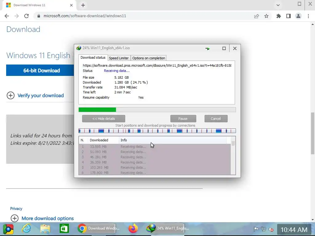Screen dimensions: 315x236
Task: Click the page scroll-up arrow
Action: click(x=313, y=24)
